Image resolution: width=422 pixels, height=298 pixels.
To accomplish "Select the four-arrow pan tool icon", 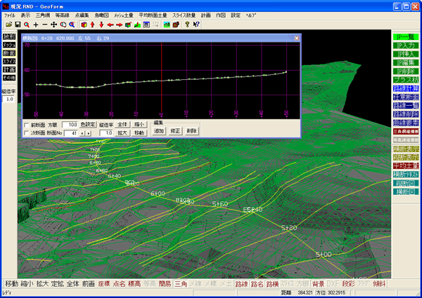I will coord(54,25).
